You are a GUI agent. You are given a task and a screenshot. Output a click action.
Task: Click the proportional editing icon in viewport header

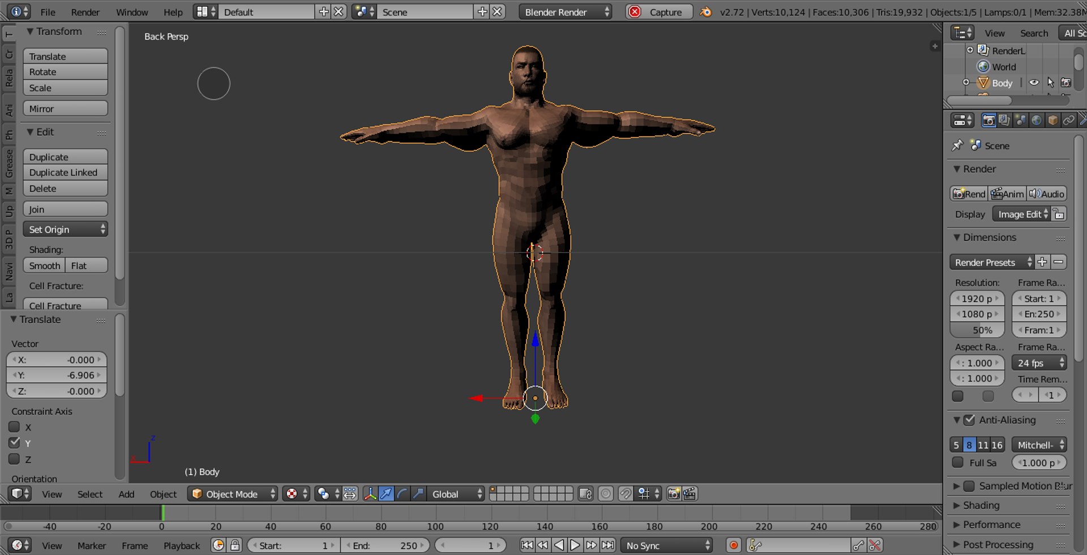pyautogui.click(x=605, y=494)
